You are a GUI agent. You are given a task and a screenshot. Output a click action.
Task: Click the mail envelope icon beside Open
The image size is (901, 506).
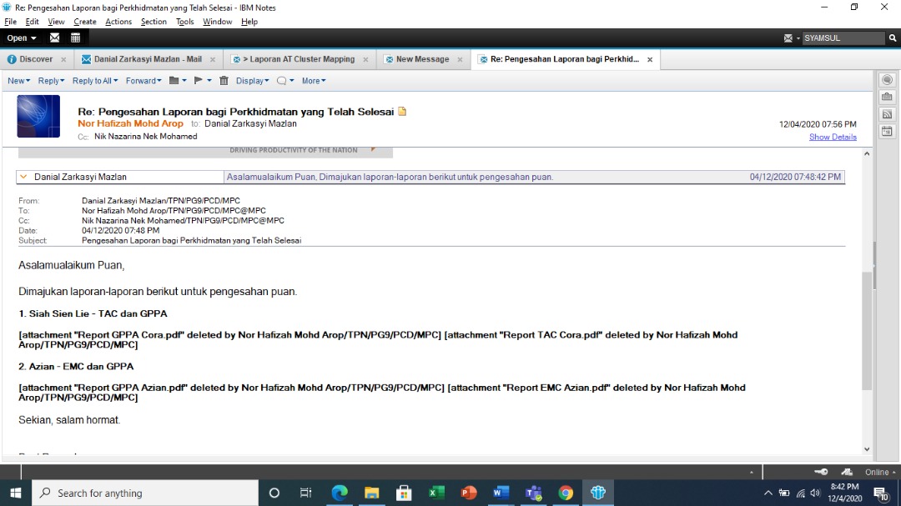pyautogui.click(x=55, y=38)
